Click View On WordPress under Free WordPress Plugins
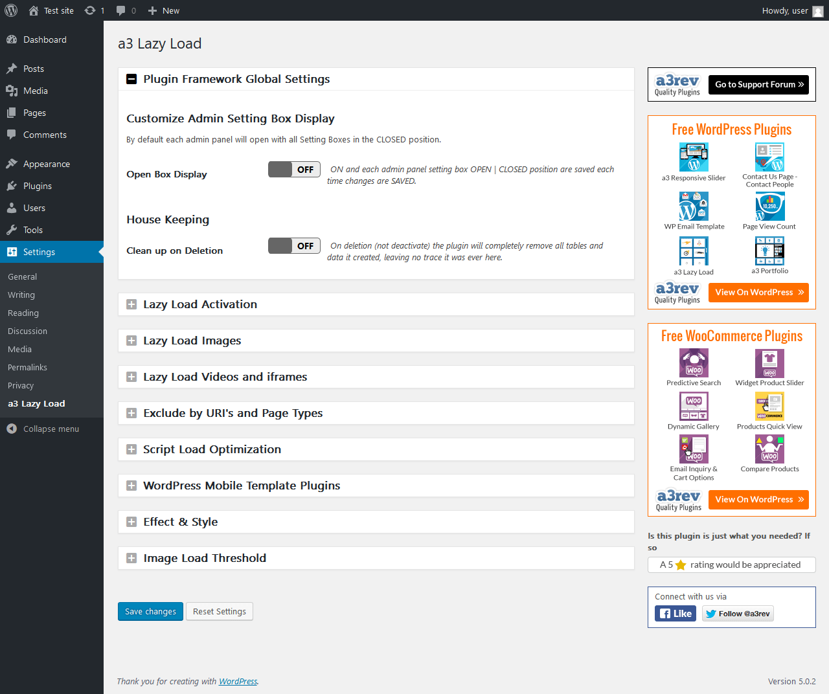Viewport: 829px width, 694px height. coord(759,293)
